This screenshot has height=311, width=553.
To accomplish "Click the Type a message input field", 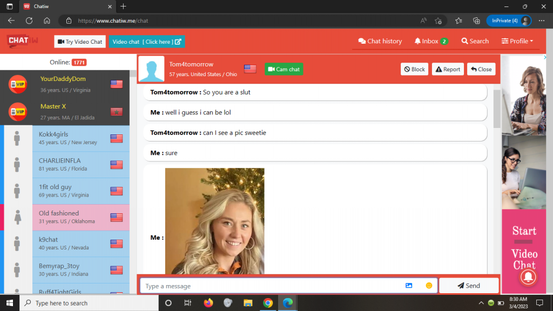I will pos(270,286).
